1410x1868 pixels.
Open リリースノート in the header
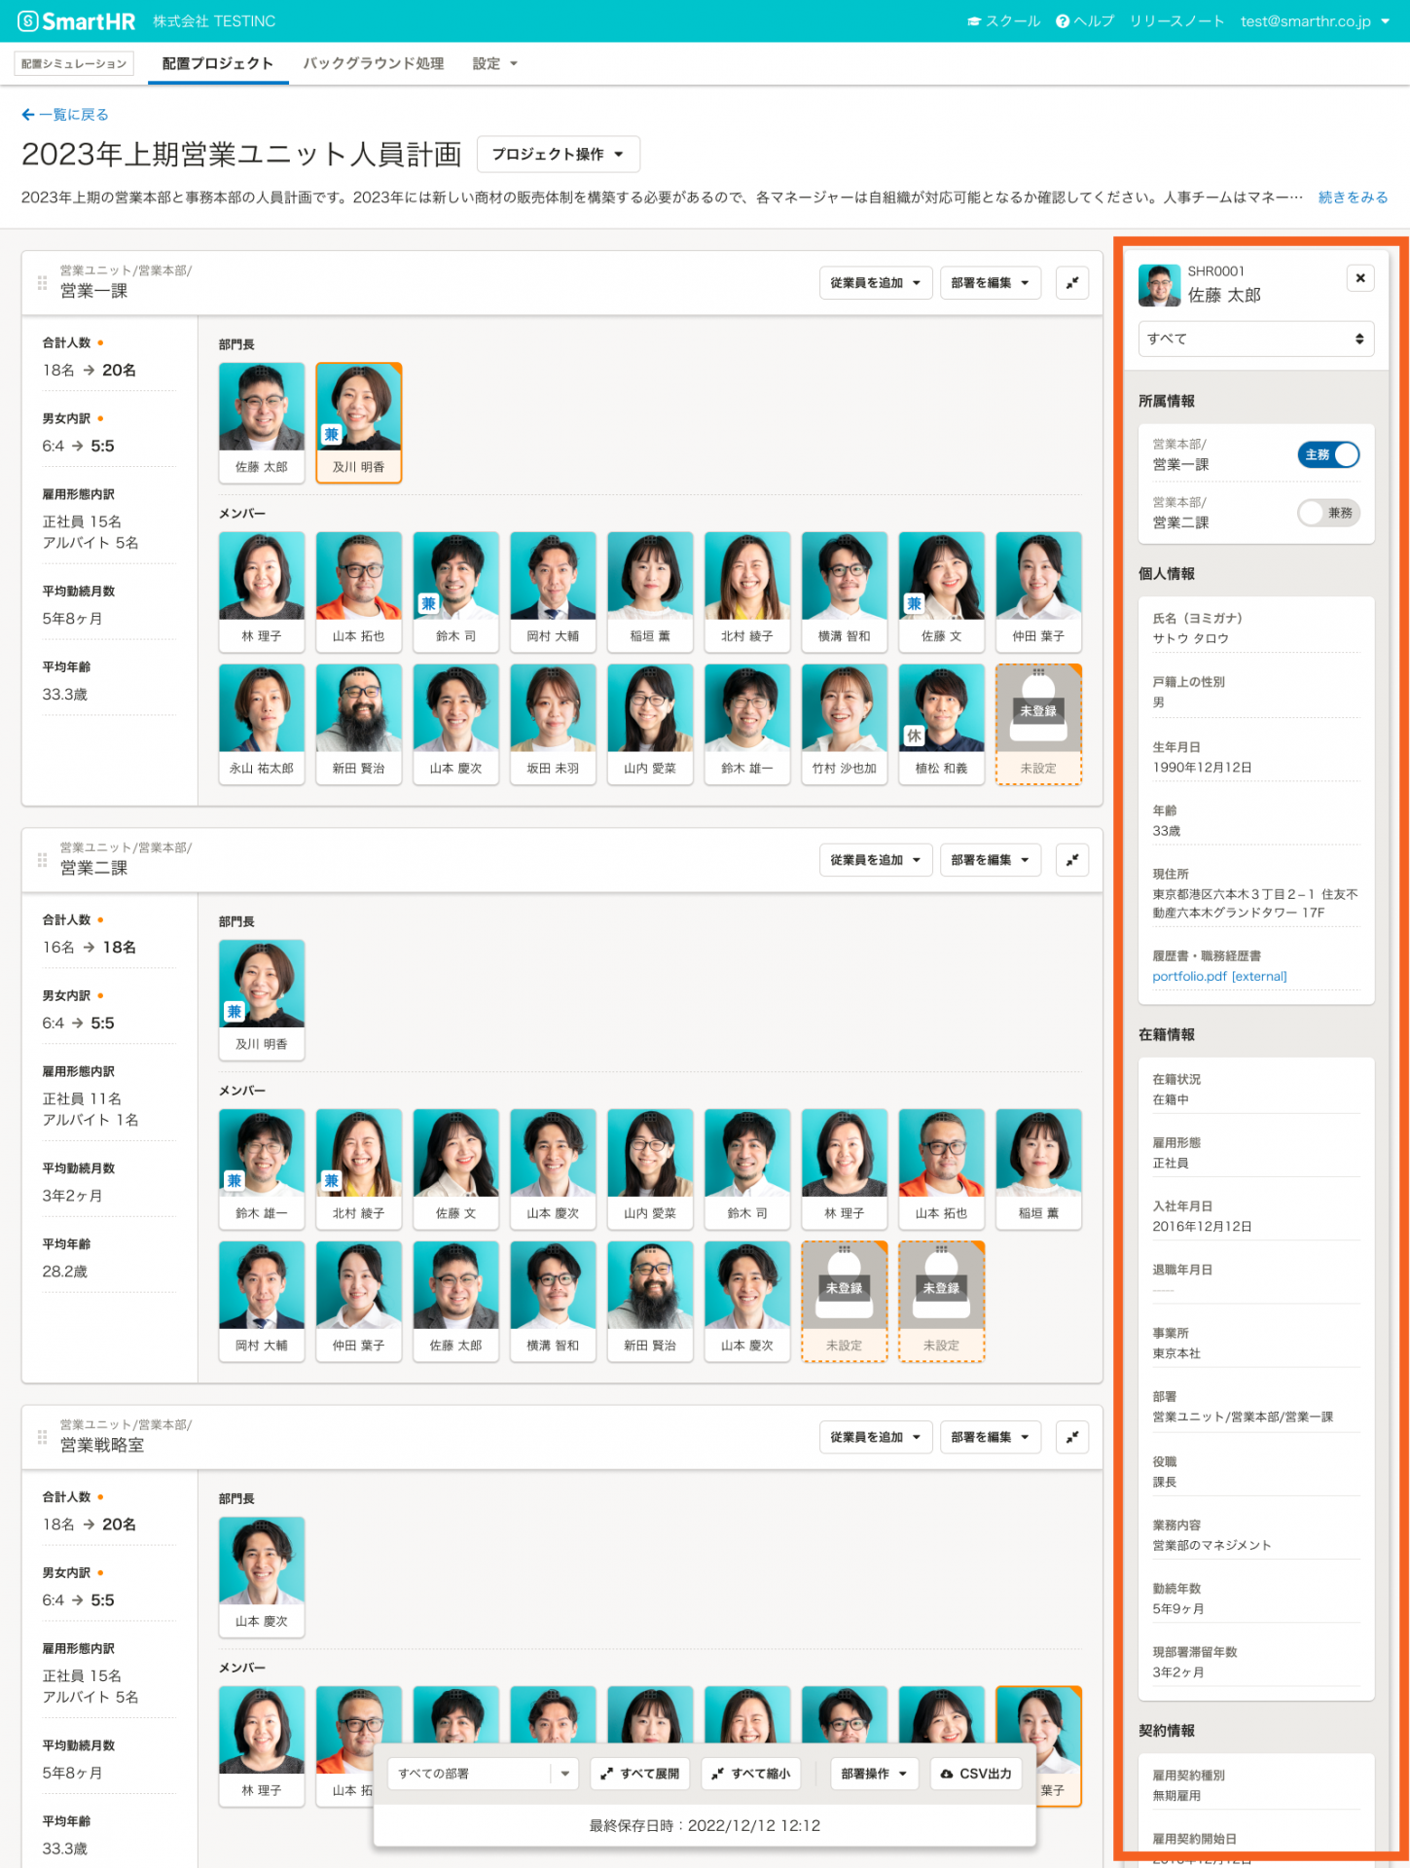(x=1177, y=21)
